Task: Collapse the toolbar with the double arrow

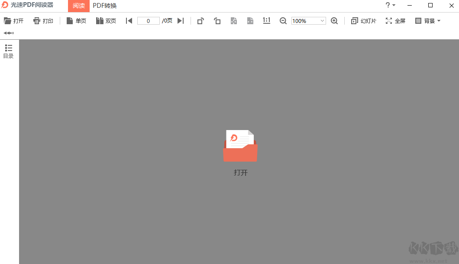Action: click(x=8, y=32)
